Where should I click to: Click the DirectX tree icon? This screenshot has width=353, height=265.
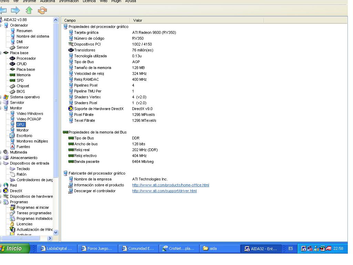pyautogui.click(x=6, y=191)
